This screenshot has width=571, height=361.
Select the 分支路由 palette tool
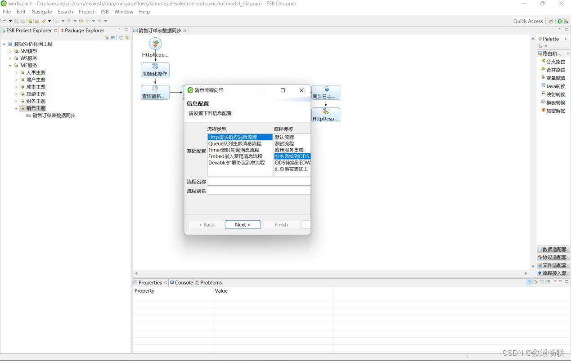click(553, 62)
